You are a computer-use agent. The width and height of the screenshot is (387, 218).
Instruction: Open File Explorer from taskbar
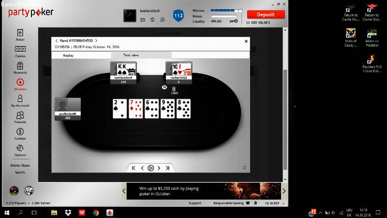click(54, 213)
